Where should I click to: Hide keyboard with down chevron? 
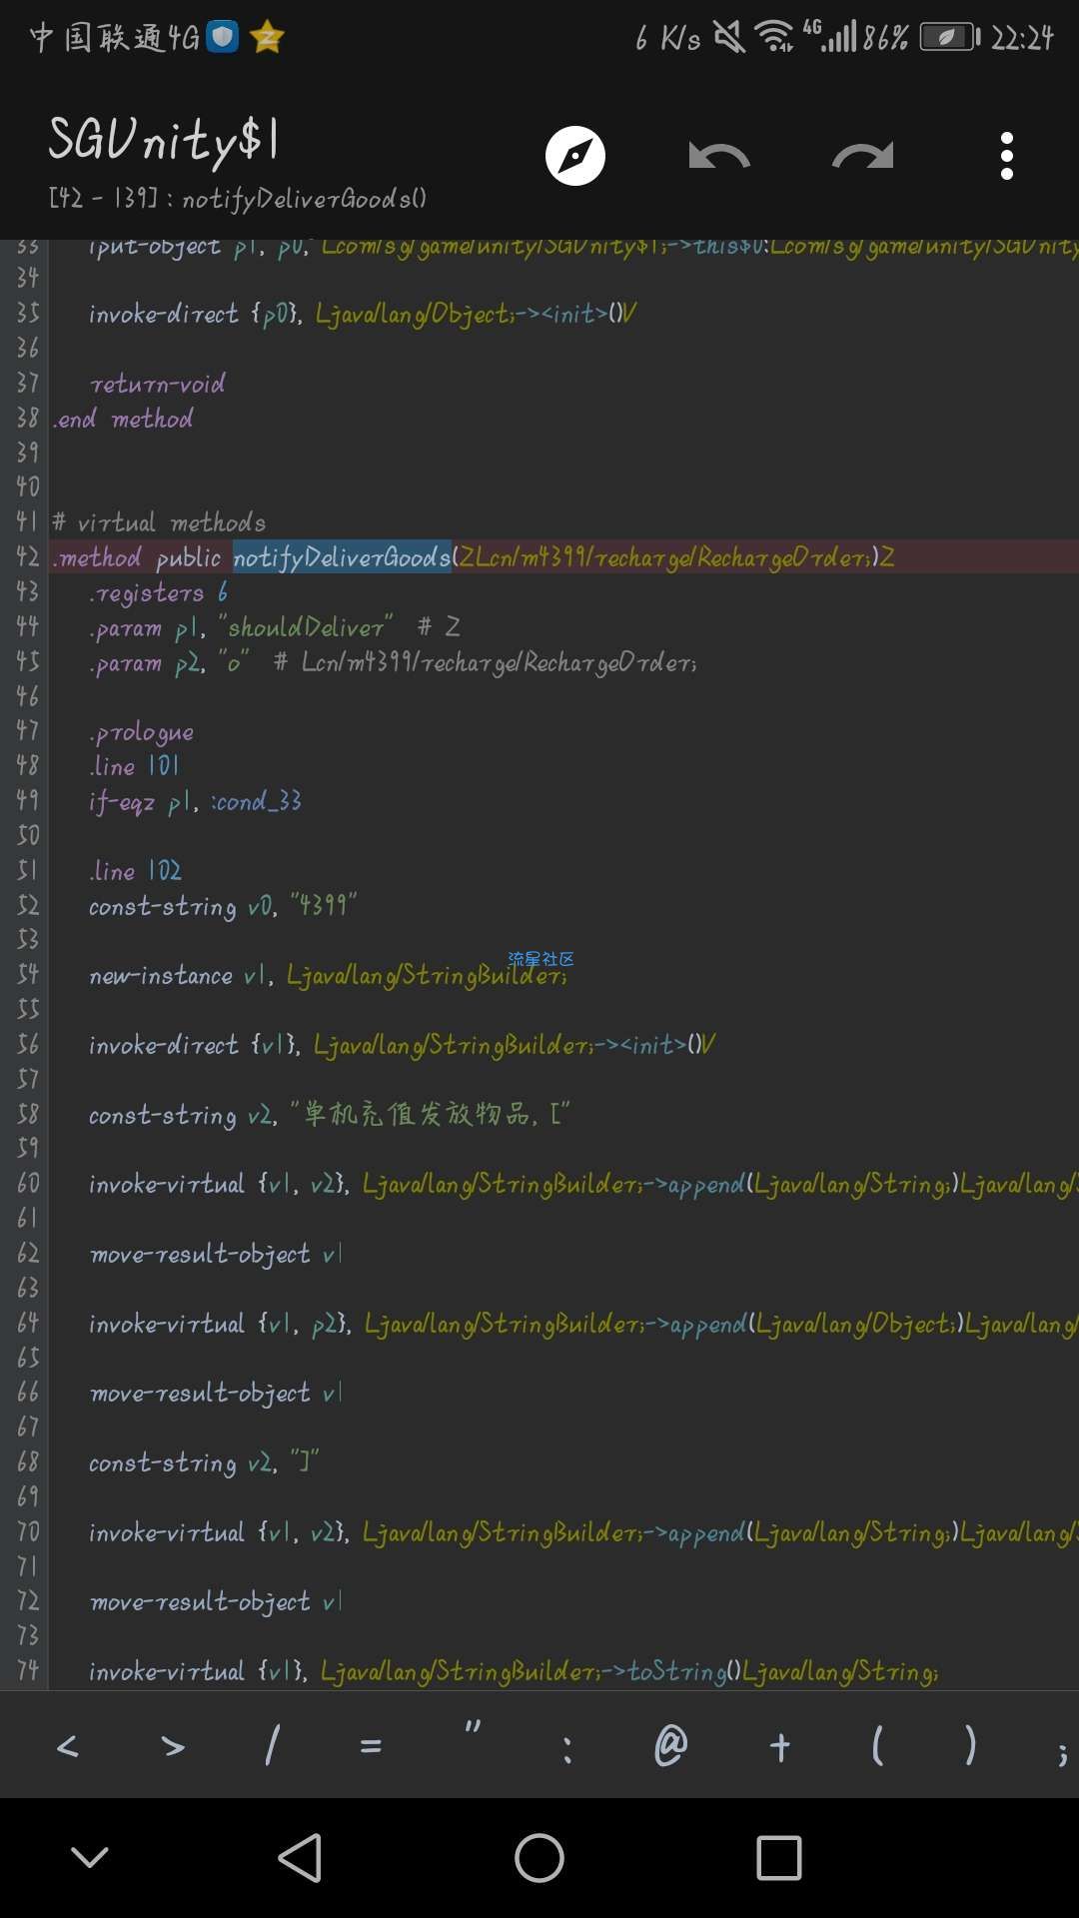tap(90, 1858)
